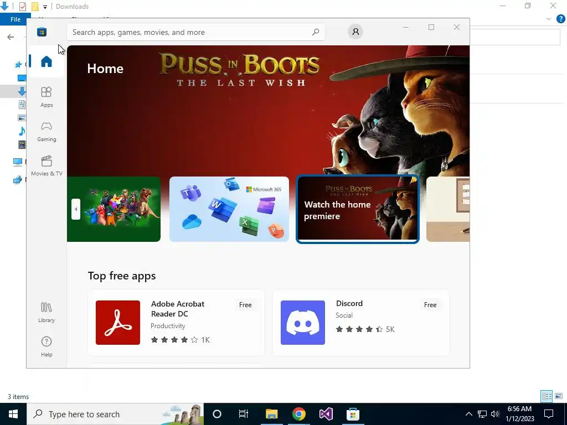Select Network in Explorer navigation pane
Image resolution: width=567 pixels, height=425 pixels.
(18, 180)
